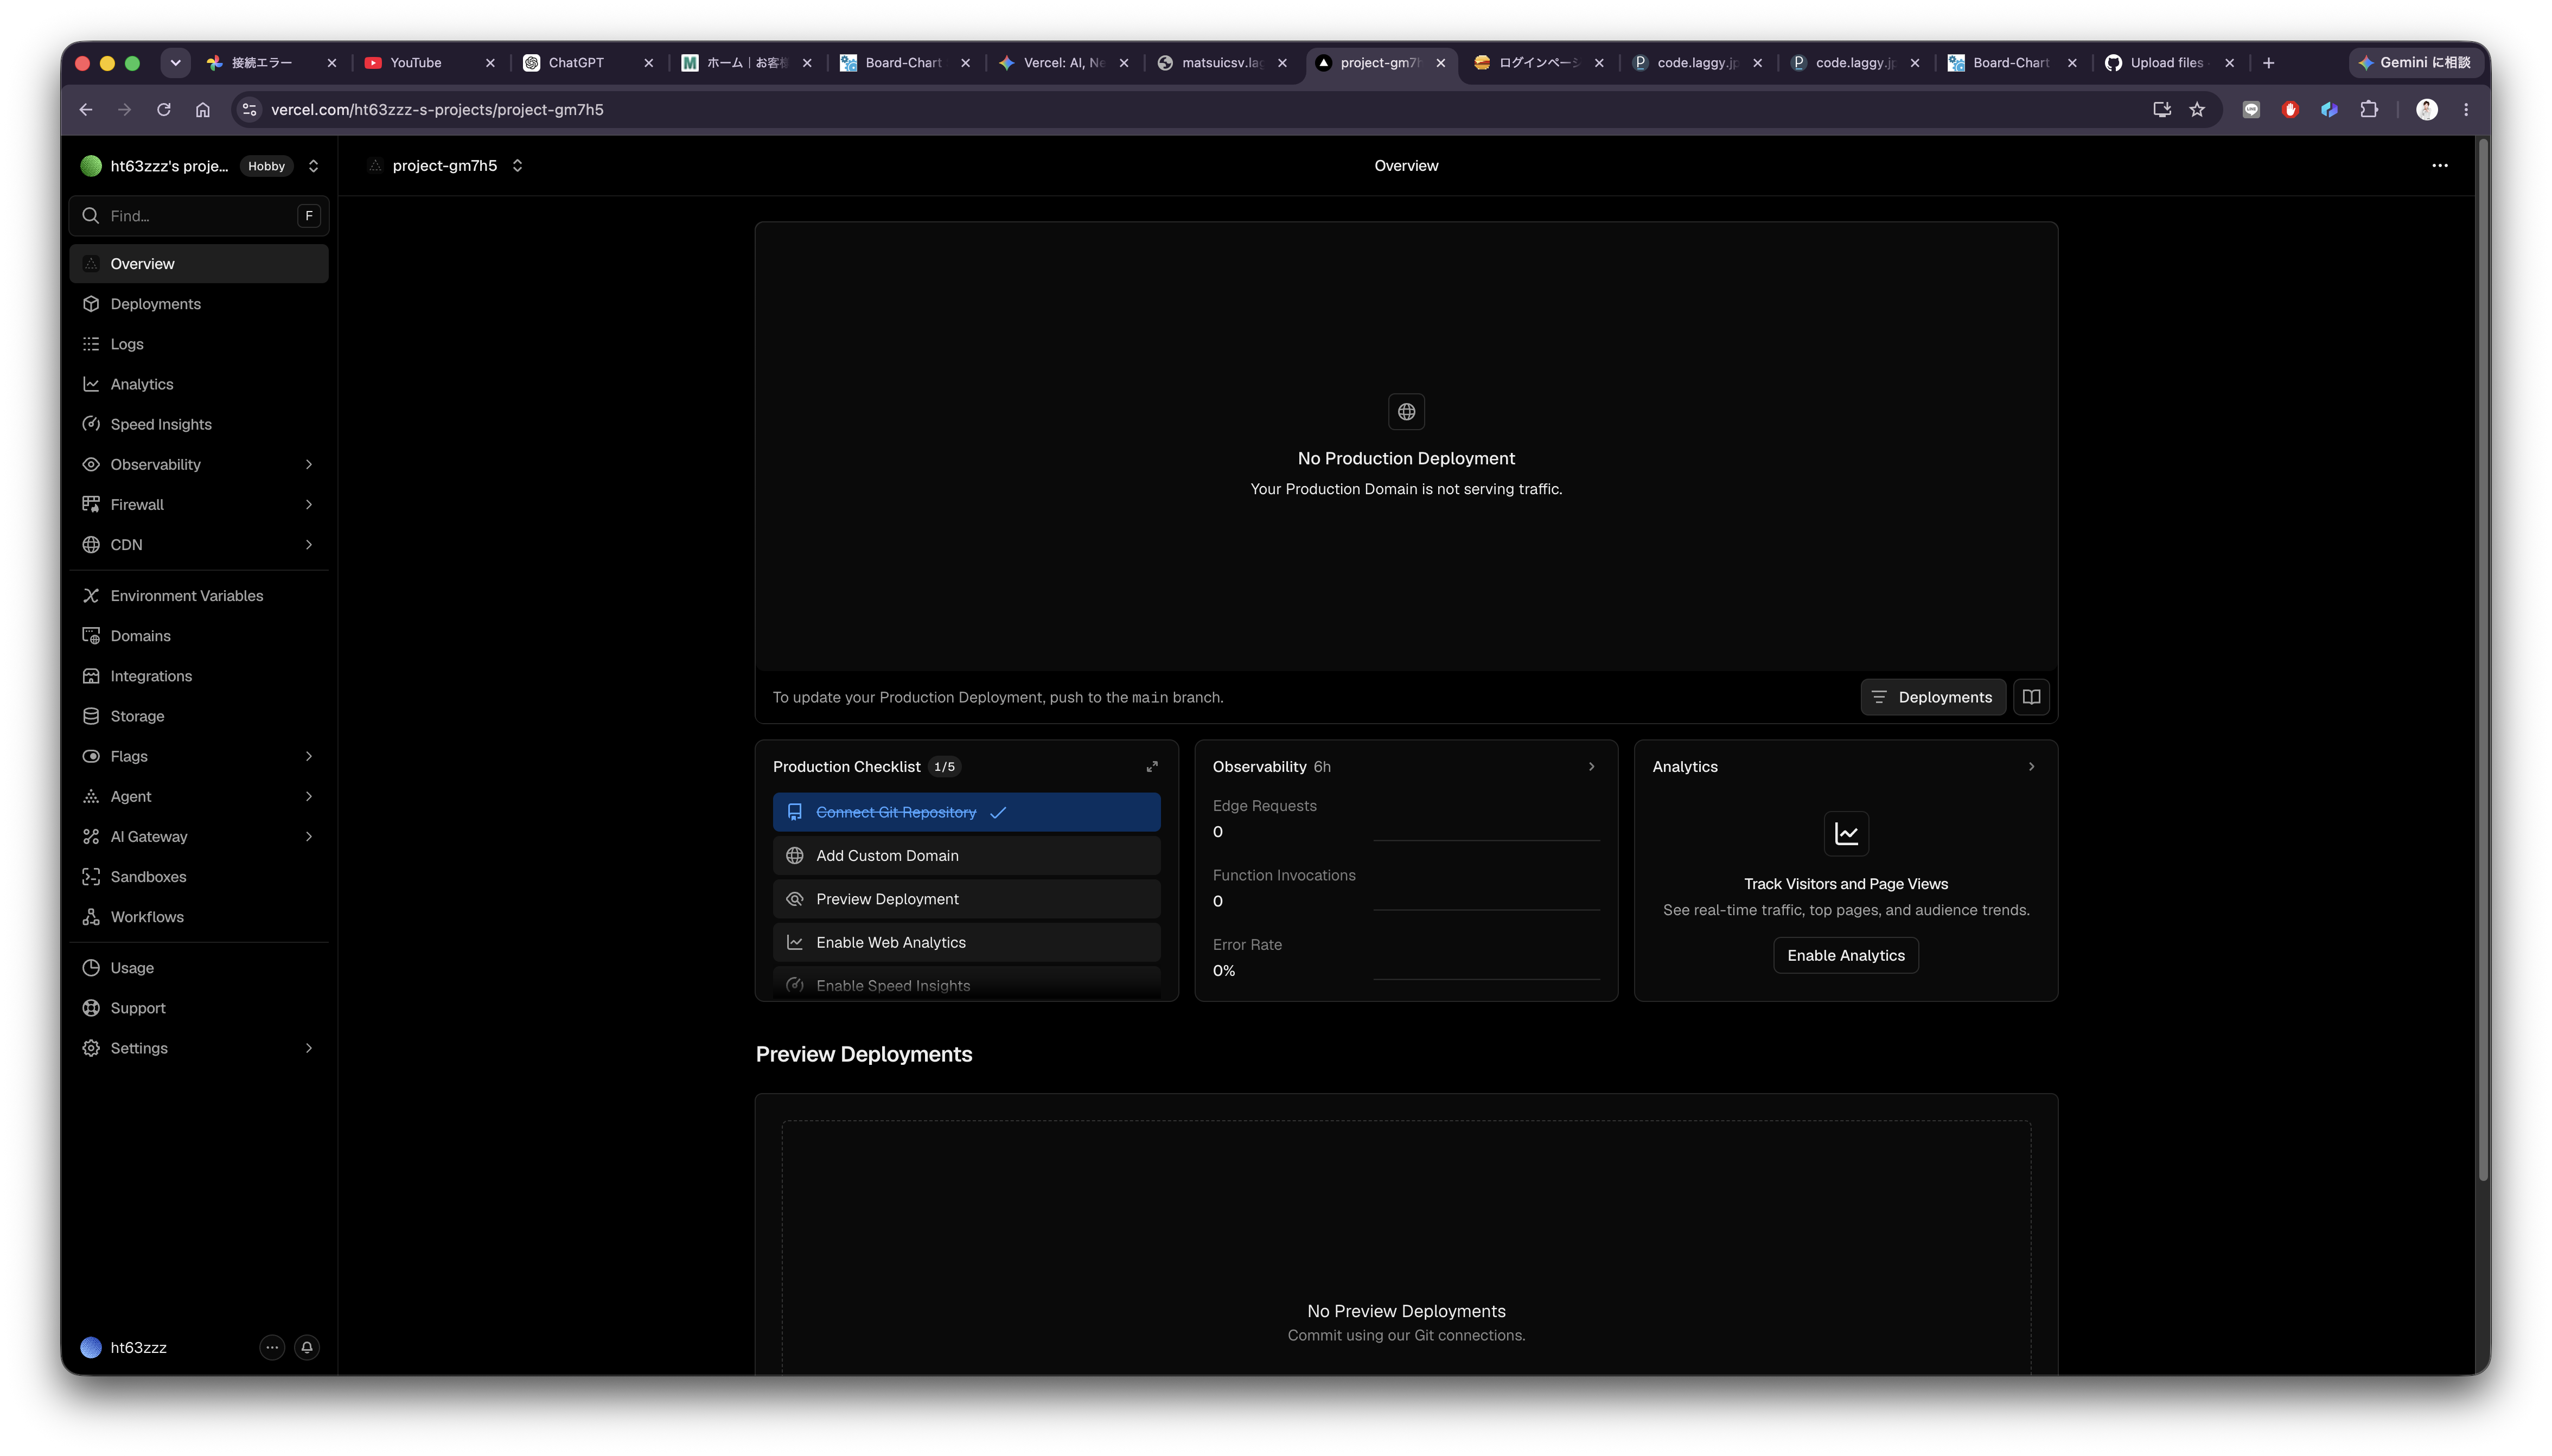Click the Deployments button under production card
The image size is (2552, 1456).
[1932, 697]
